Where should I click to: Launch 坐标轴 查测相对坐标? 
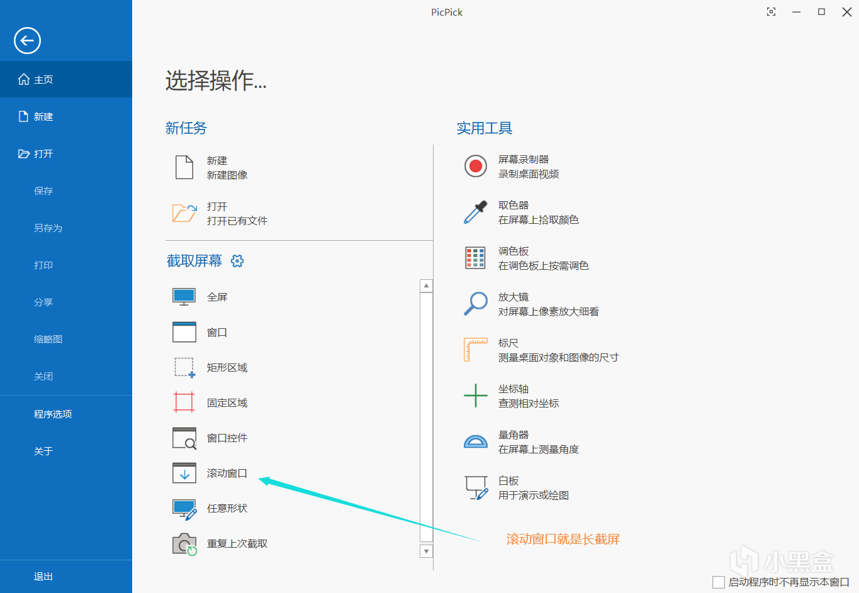click(x=529, y=396)
